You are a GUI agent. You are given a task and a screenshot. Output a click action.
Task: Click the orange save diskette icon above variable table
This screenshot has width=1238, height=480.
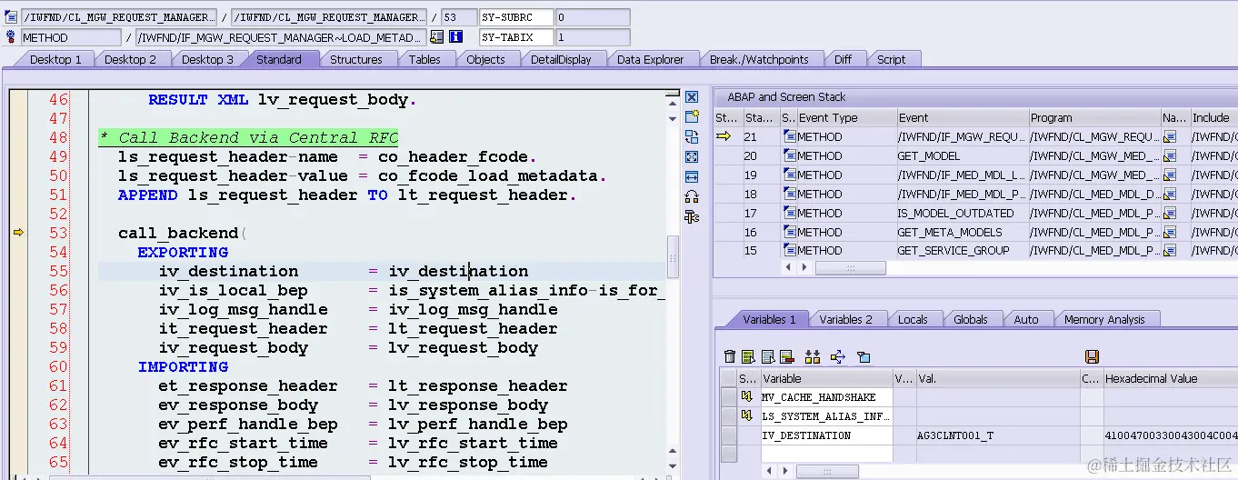click(1093, 357)
